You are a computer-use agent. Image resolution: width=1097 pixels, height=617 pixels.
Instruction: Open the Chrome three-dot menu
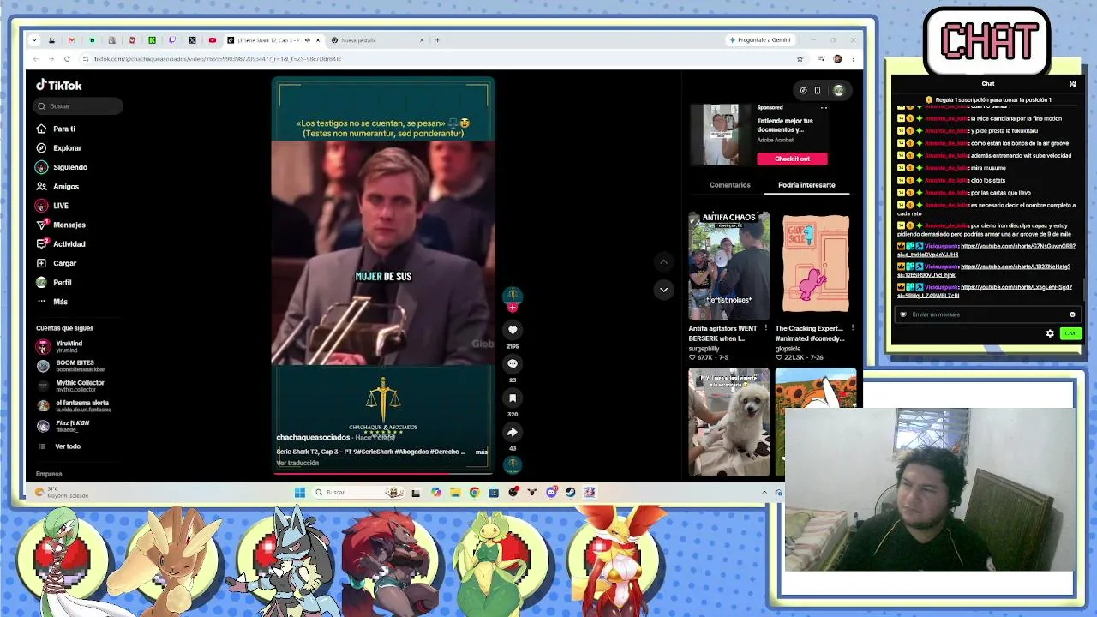click(853, 59)
